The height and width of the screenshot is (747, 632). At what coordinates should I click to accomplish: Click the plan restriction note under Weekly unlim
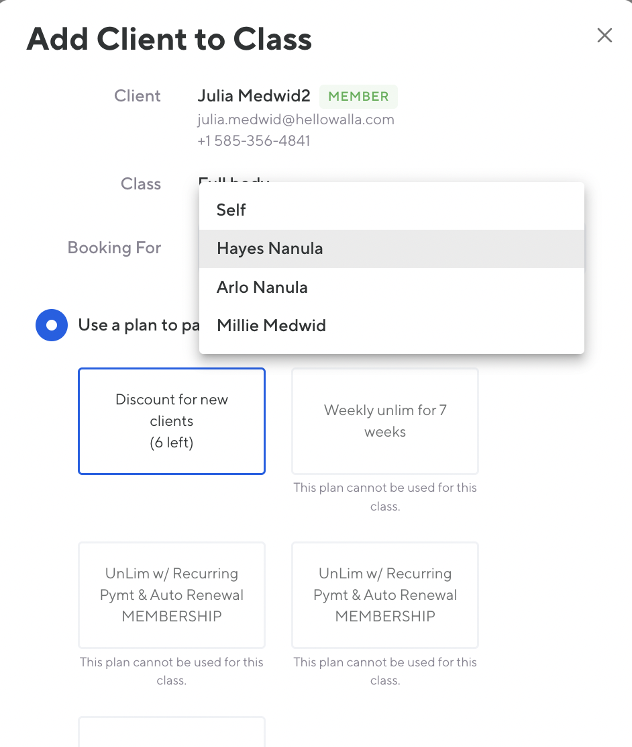[385, 497]
